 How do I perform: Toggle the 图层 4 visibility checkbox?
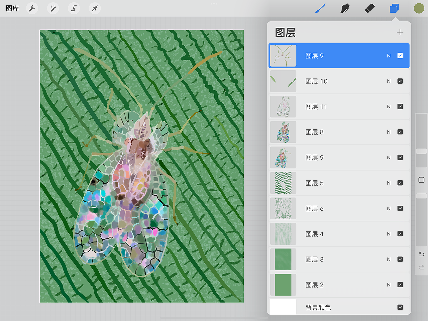[x=400, y=234]
